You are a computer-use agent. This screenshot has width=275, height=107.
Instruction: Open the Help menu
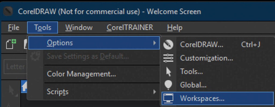click(175, 27)
